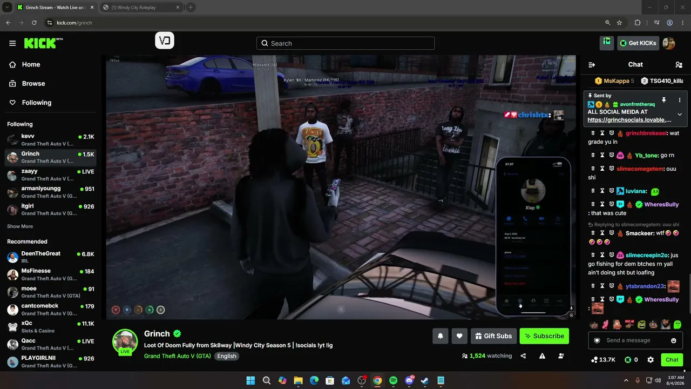The width and height of the screenshot is (691, 389).
Task: Click the Get KICKs button
Action: coord(638,43)
